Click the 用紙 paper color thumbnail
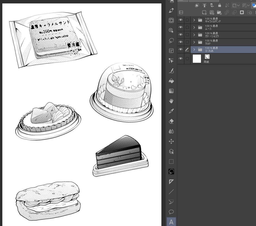Image resolution: width=256 pixels, height=226 pixels. 197,59
